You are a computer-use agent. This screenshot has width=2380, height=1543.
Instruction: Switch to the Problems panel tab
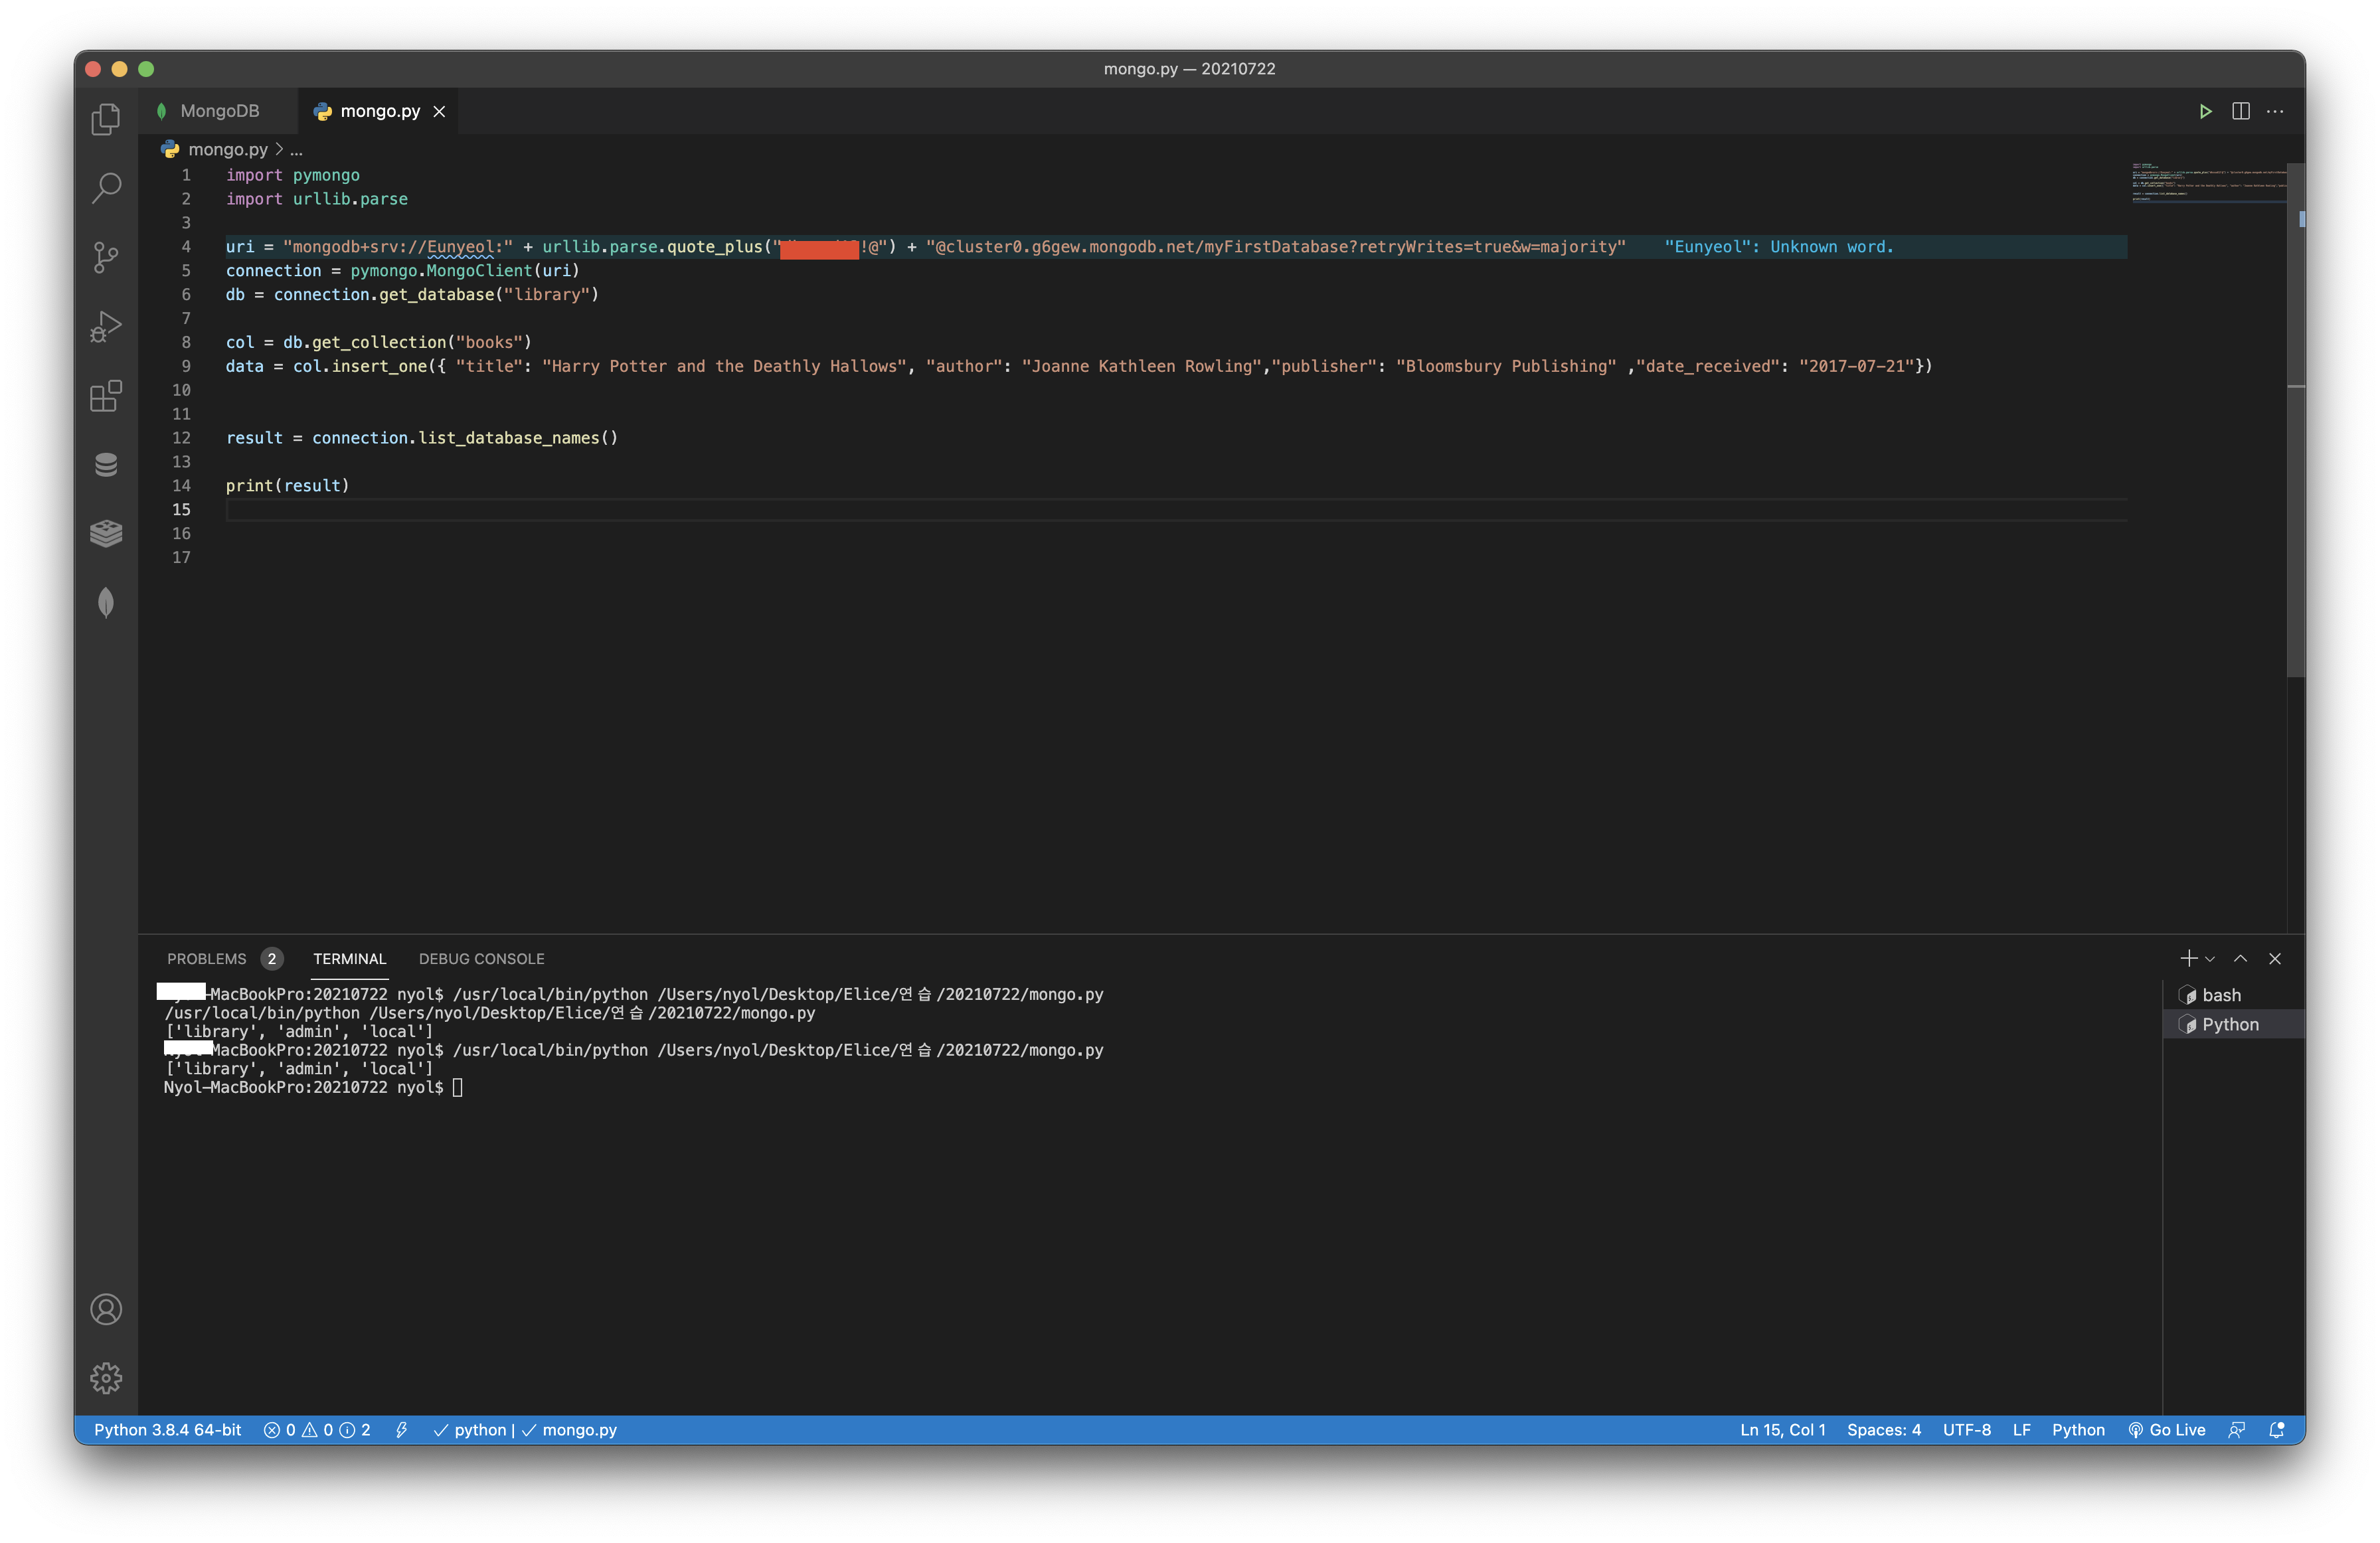pyautogui.click(x=206, y=958)
